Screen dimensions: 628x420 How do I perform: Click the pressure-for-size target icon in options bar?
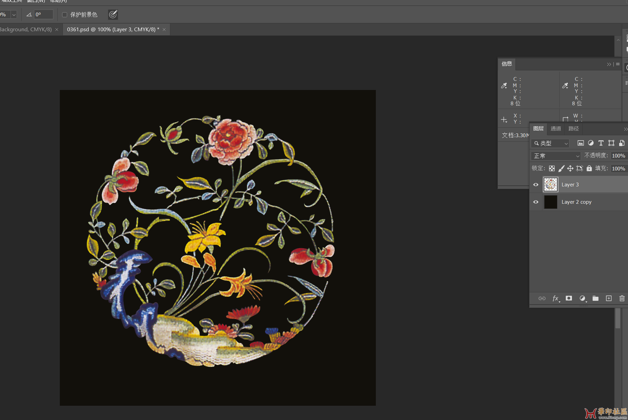point(113,15)
